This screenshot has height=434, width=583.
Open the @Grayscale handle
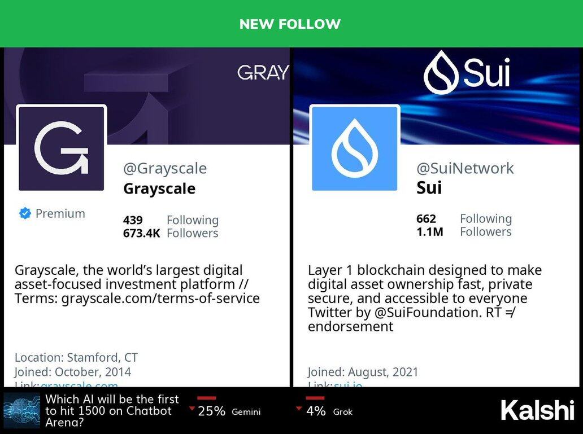(x=165, y=168)
